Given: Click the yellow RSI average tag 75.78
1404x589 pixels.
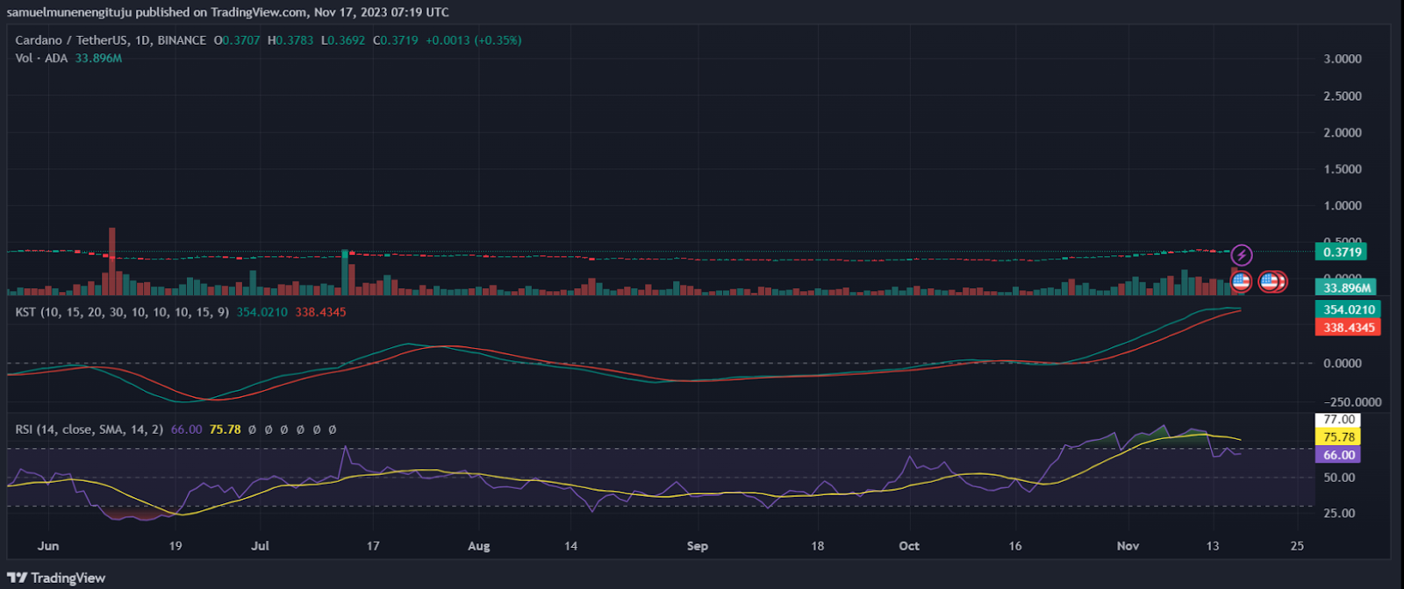Looking at the screenshot, I should [1339, 437].
